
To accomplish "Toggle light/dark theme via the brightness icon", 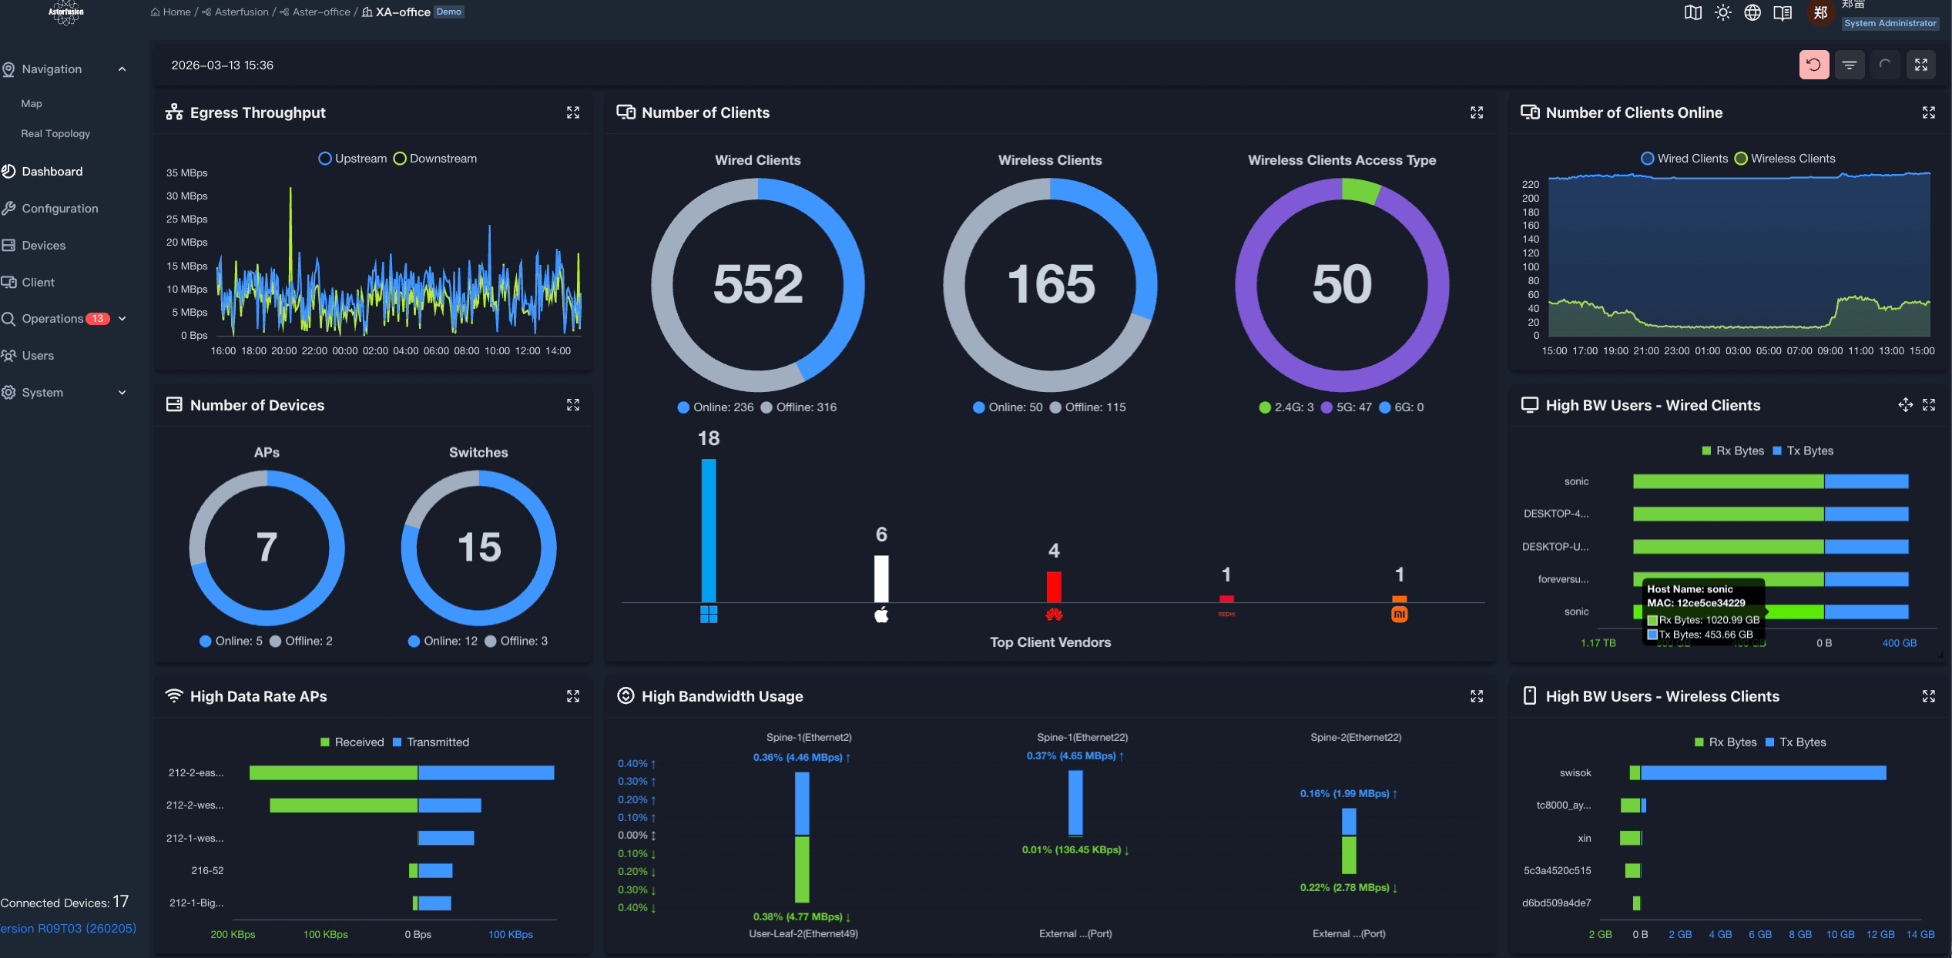I will tap(1723, 12).
